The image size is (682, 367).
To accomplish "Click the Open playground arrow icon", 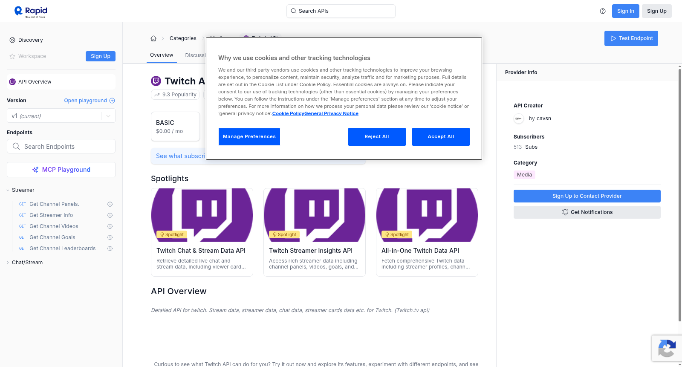I will [x=112, y=101].
